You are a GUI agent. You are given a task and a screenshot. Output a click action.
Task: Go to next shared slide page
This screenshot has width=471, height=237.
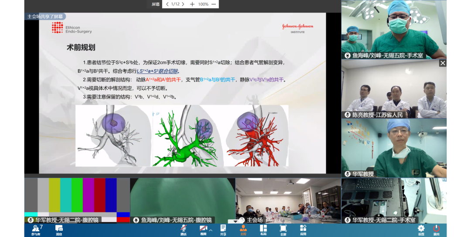click(183, 4)
